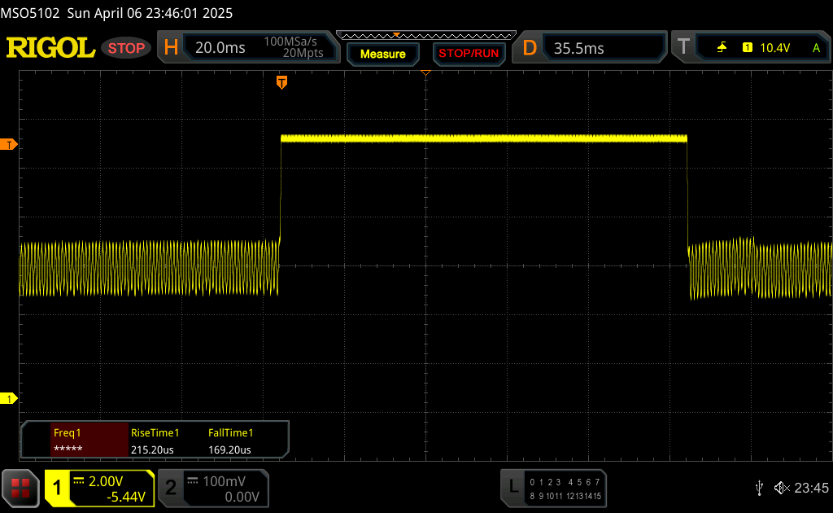Screen dimensions: 833x513
Task: Toggle the muted speaker sound icon
Action: [782, 488]
